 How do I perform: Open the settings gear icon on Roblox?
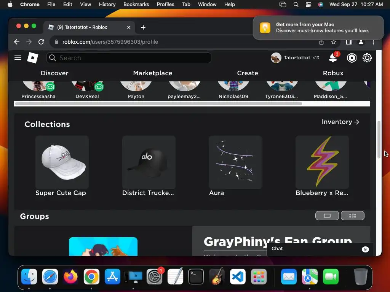367,58
